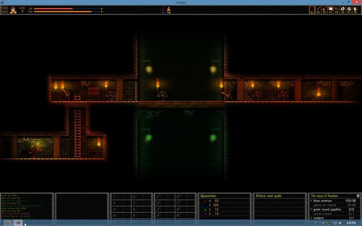The image size is (362, 226).
Task: Select quick slot 2
Action: pyautogui.click(x=122, y=203)
